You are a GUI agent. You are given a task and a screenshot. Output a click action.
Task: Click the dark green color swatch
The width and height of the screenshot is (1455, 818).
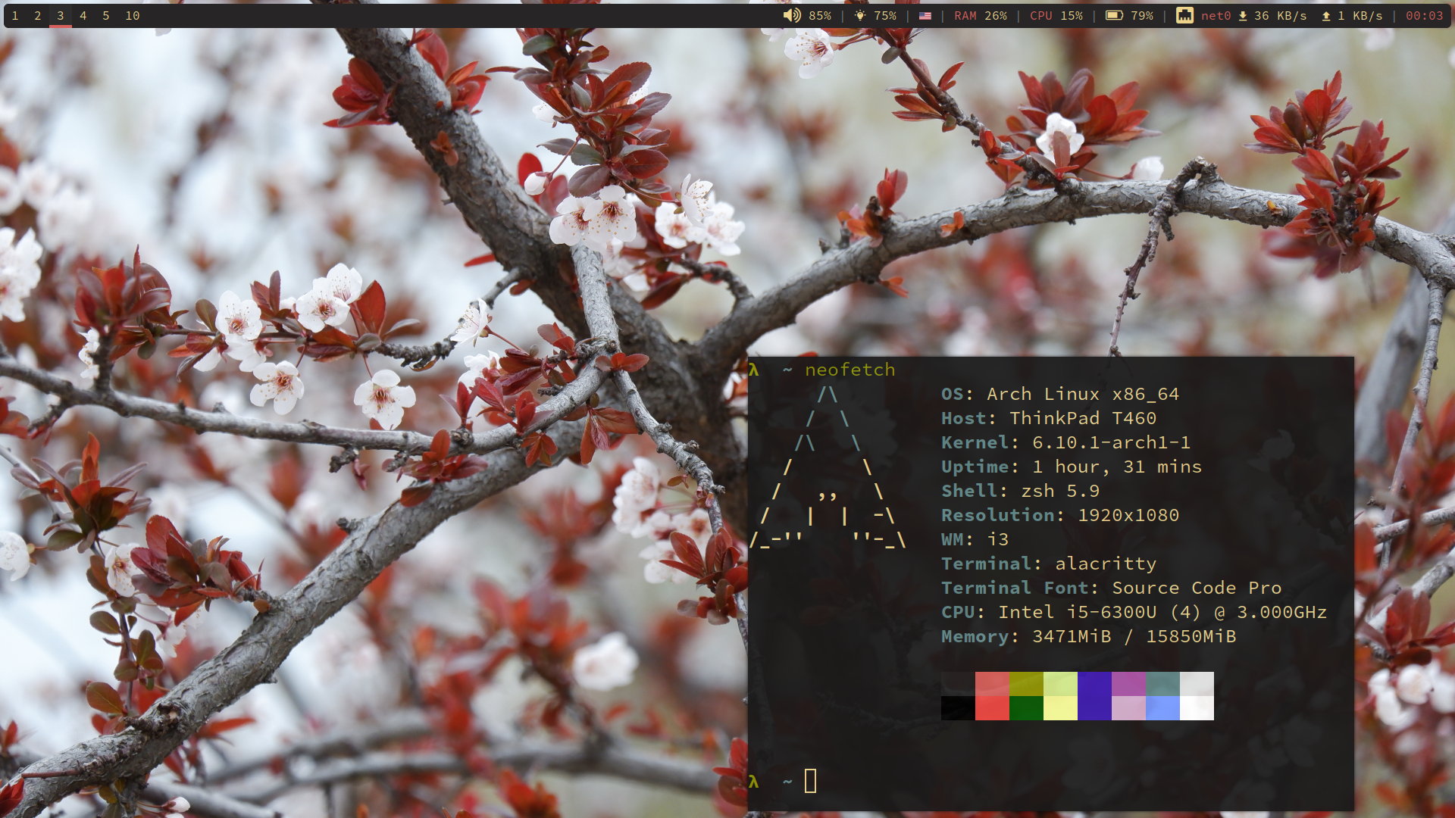pos(1026,708)
